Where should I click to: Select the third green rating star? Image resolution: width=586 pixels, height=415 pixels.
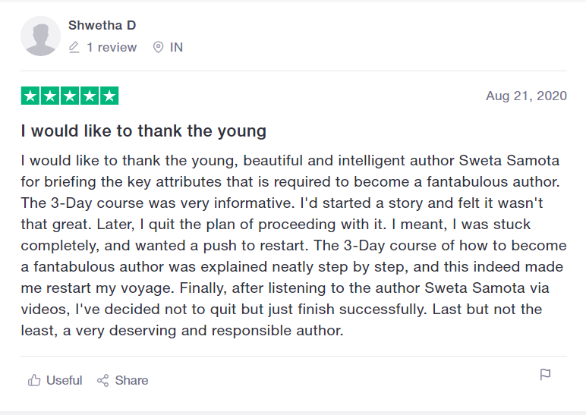point(70,96)
